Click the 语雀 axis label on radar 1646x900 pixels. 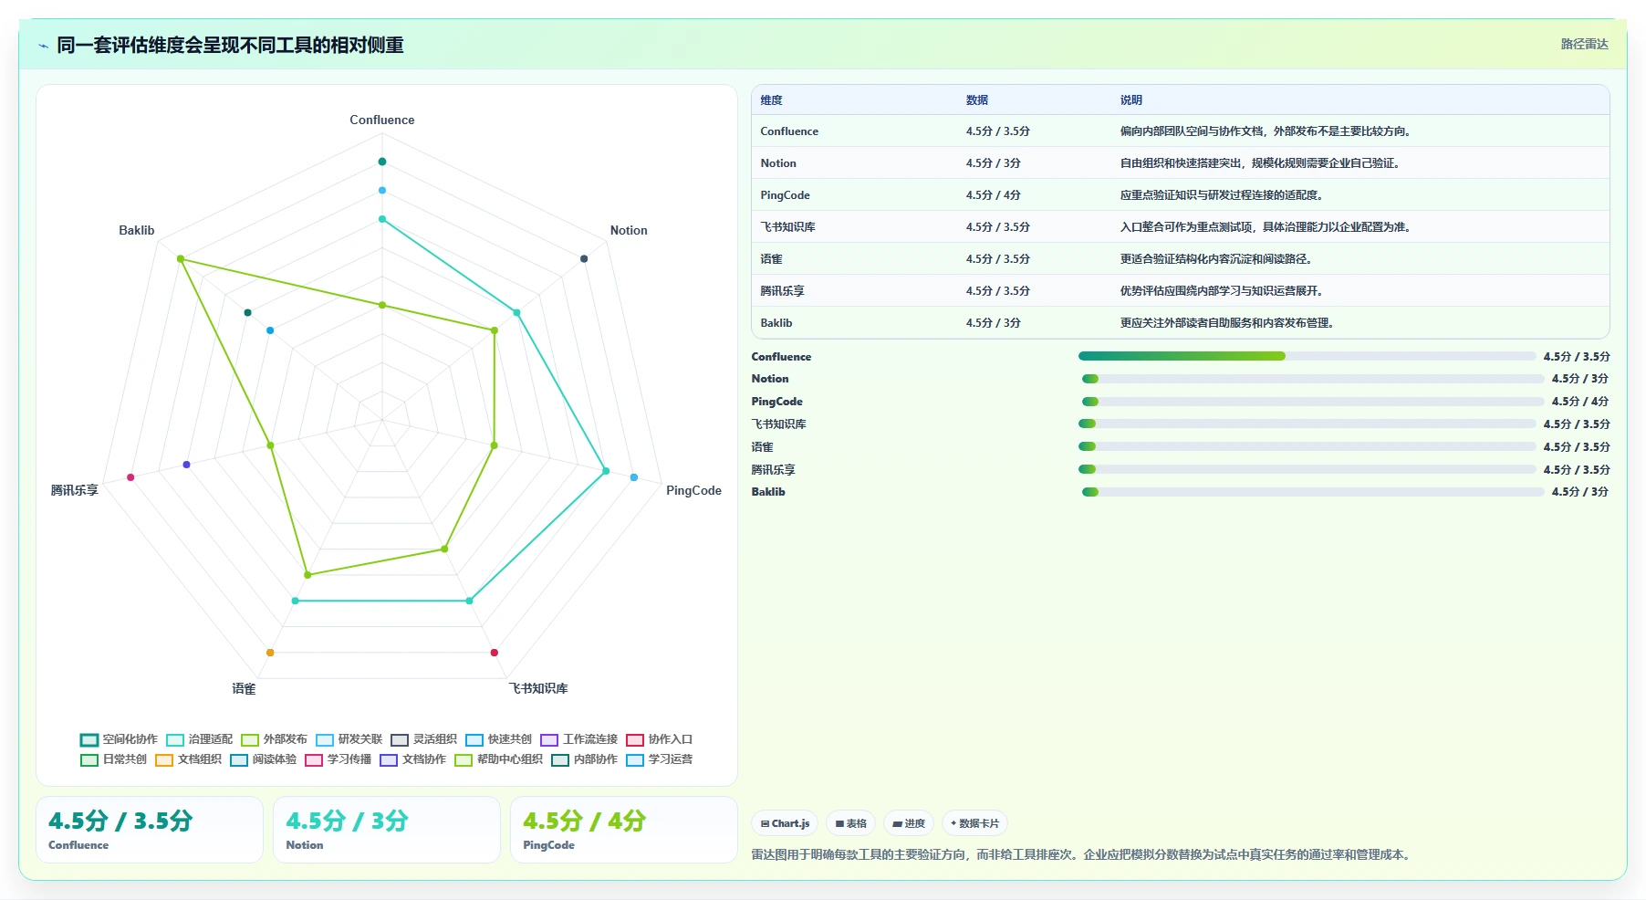(244, 688)
